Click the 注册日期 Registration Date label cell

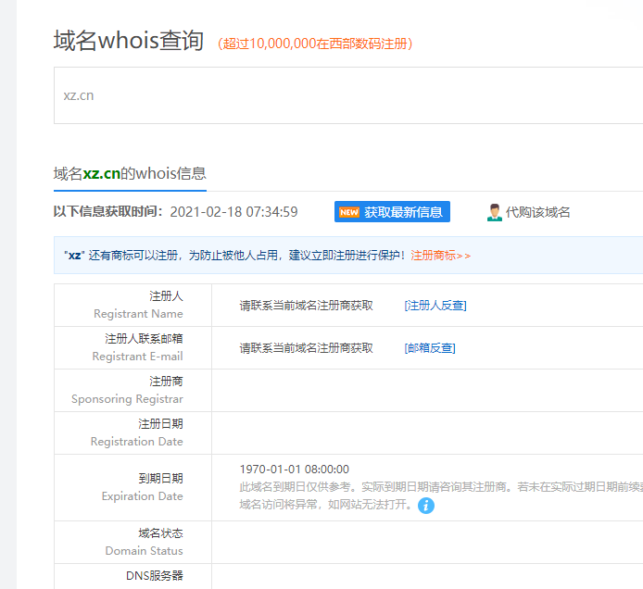(x=132, y=433)
